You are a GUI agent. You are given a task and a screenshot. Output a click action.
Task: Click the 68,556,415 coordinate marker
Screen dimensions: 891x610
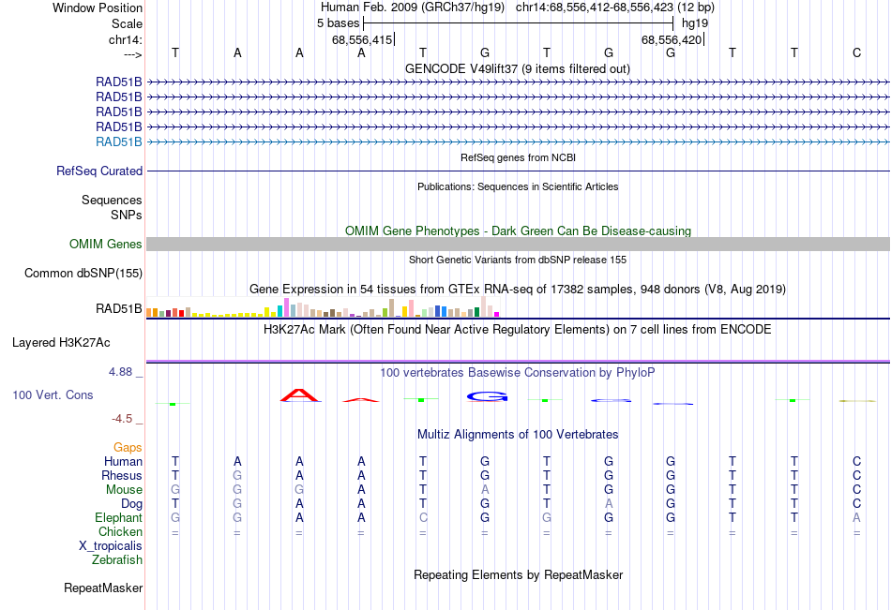click(362, 39)
